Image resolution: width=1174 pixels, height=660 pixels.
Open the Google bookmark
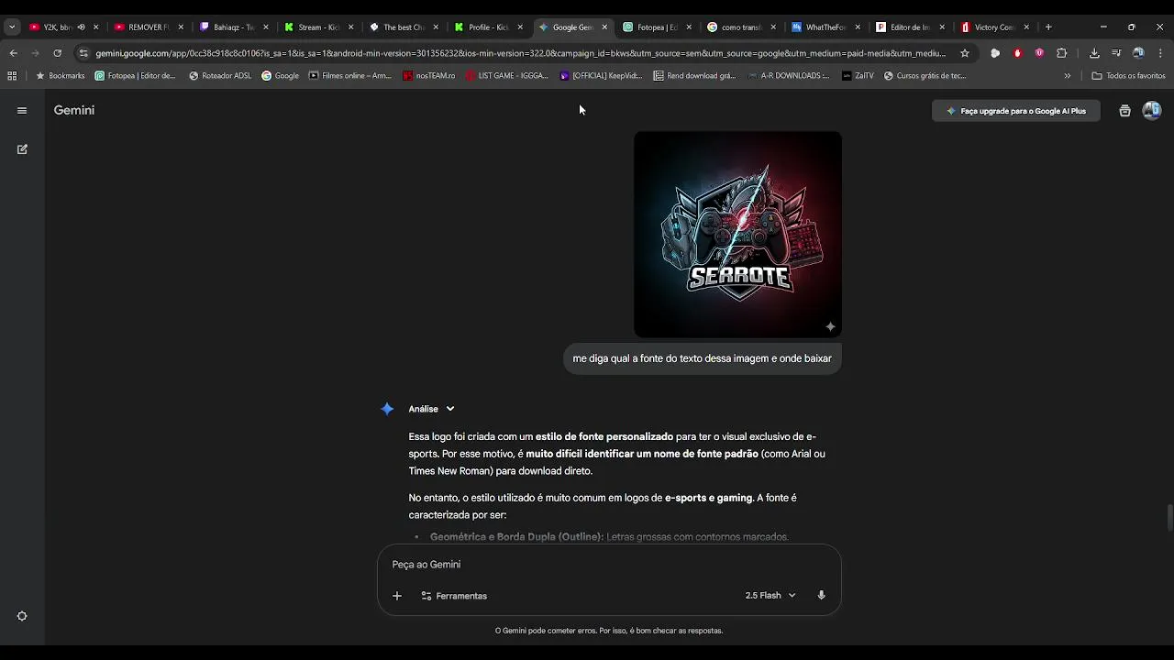click(x=281, y=76)
